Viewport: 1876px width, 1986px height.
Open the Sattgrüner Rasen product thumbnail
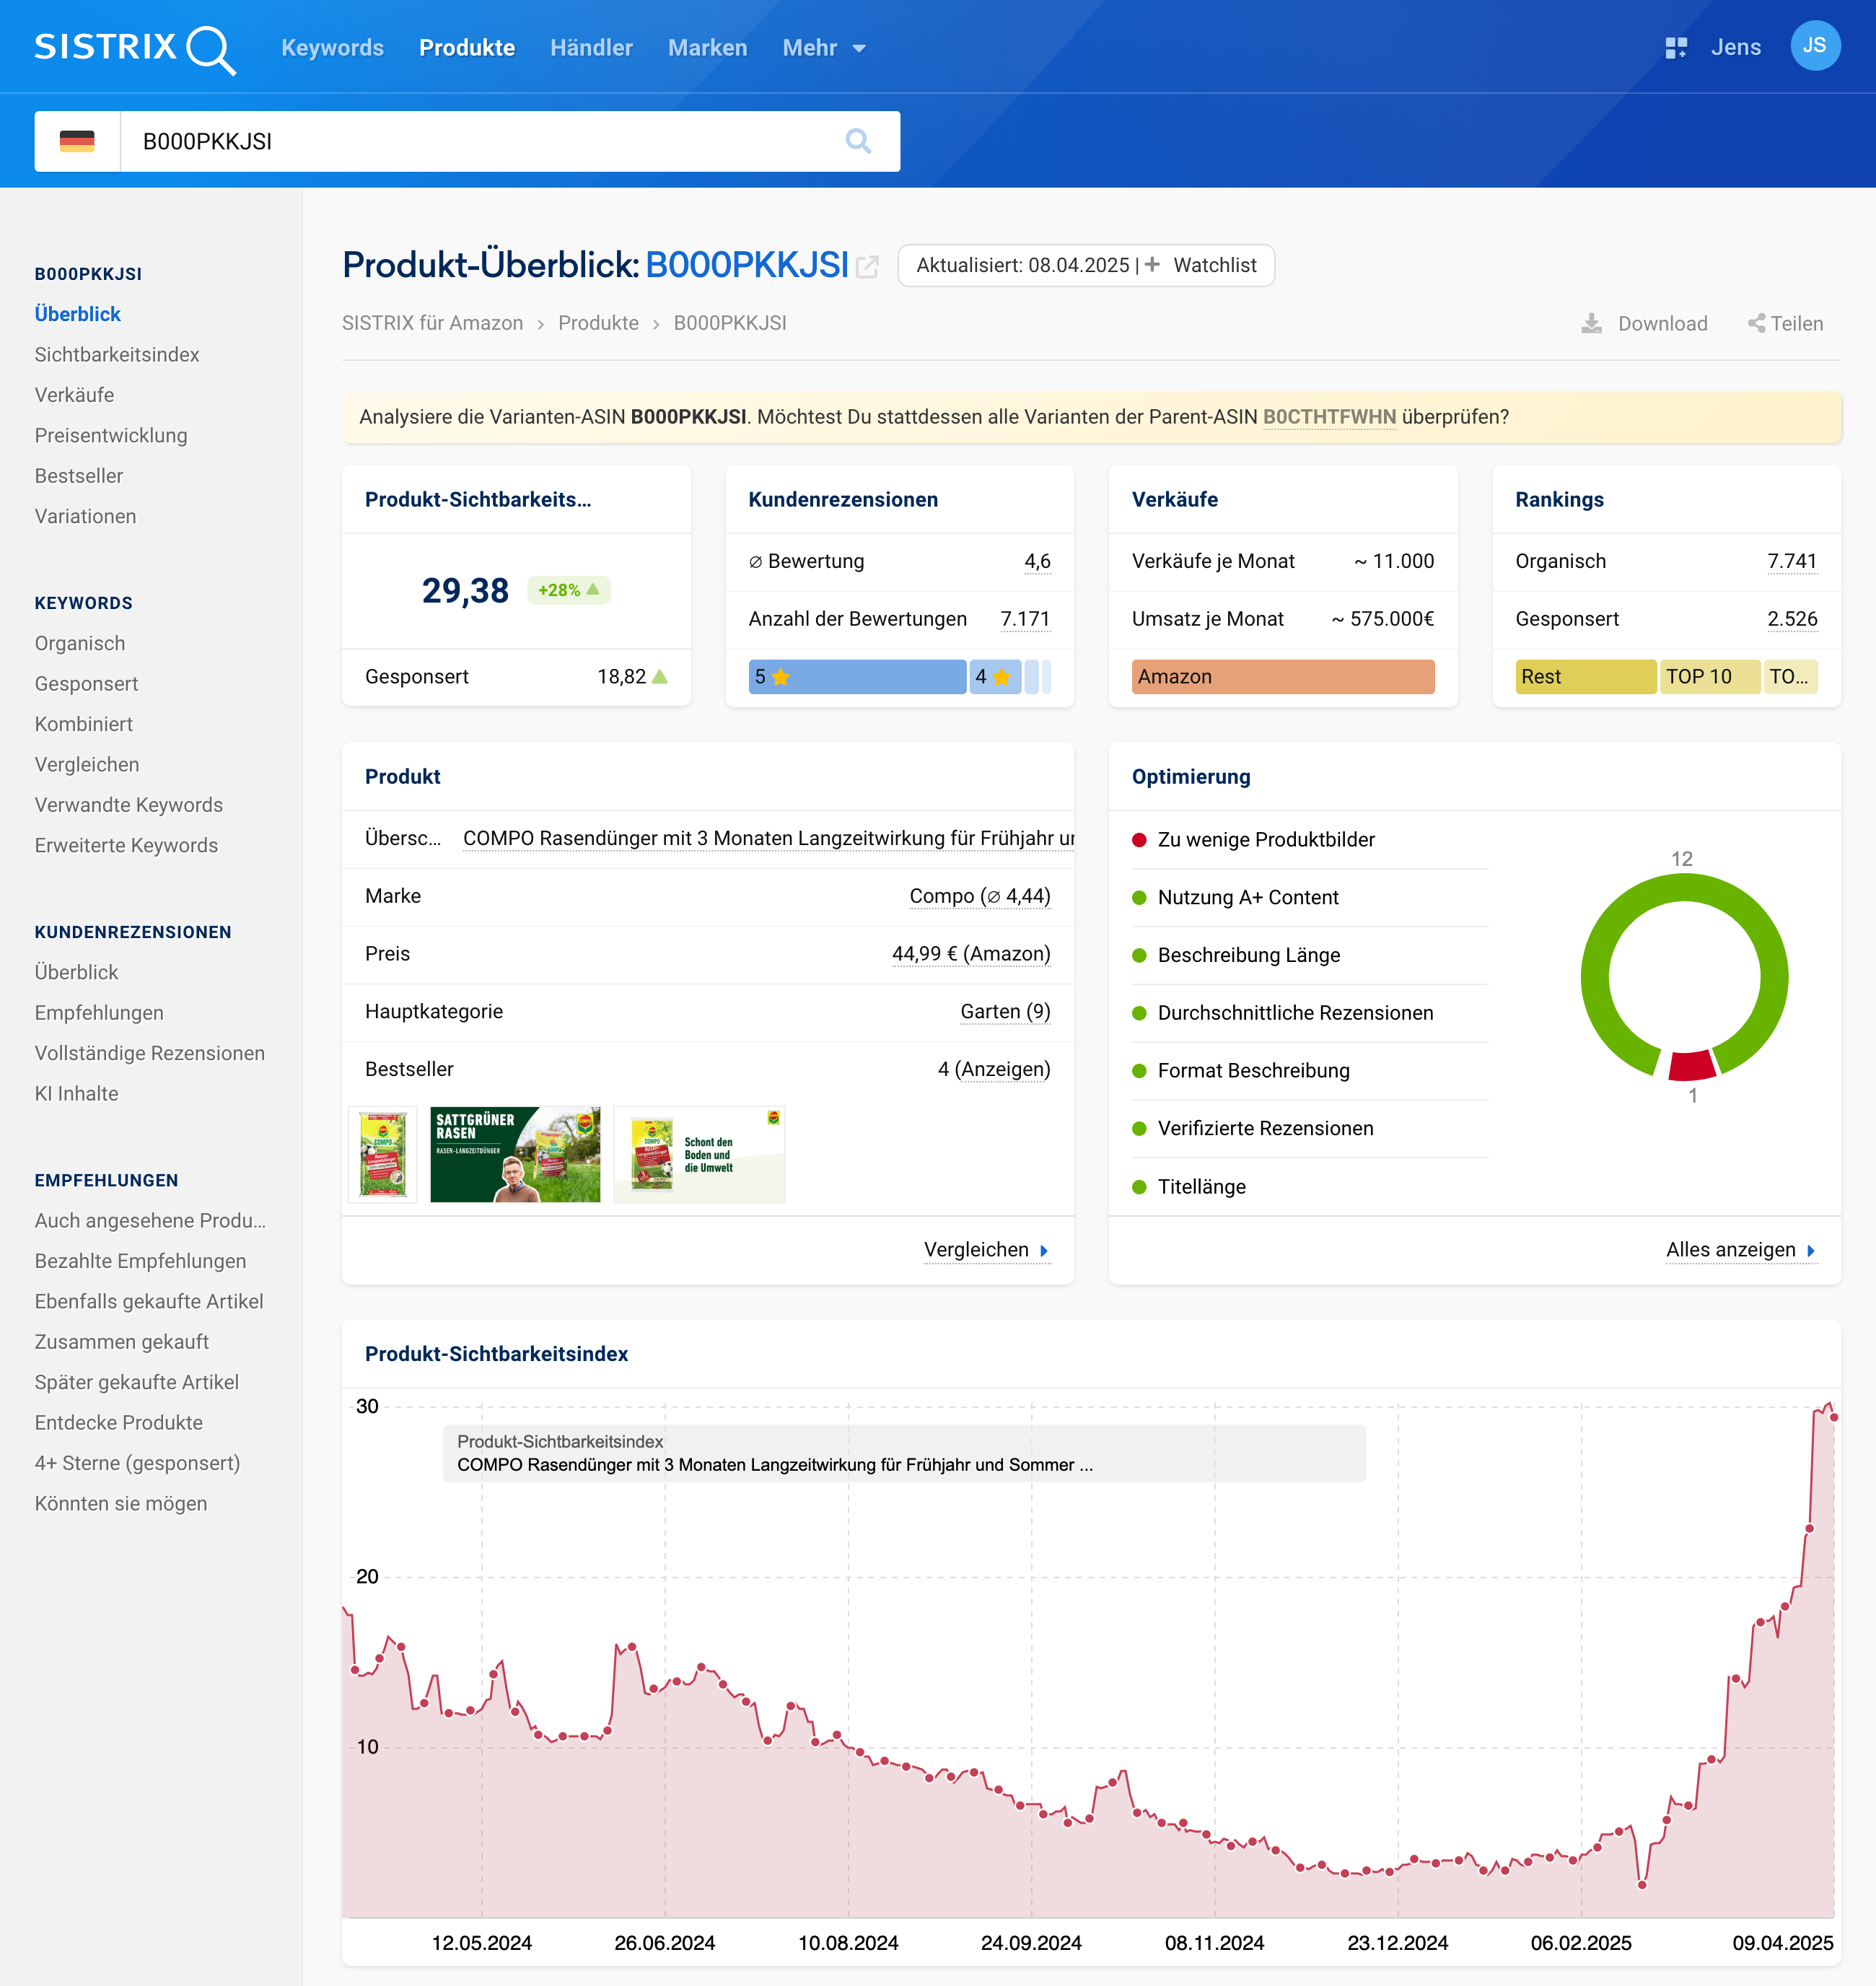point(515,1154)
